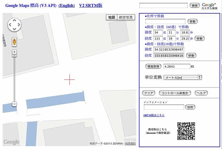Open the SRTM版はこちら link

pyautogui.click(x=154, y=115)
